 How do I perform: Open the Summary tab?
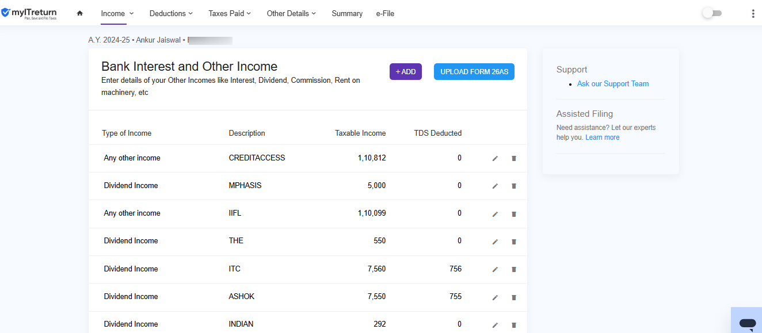point(347,13)
